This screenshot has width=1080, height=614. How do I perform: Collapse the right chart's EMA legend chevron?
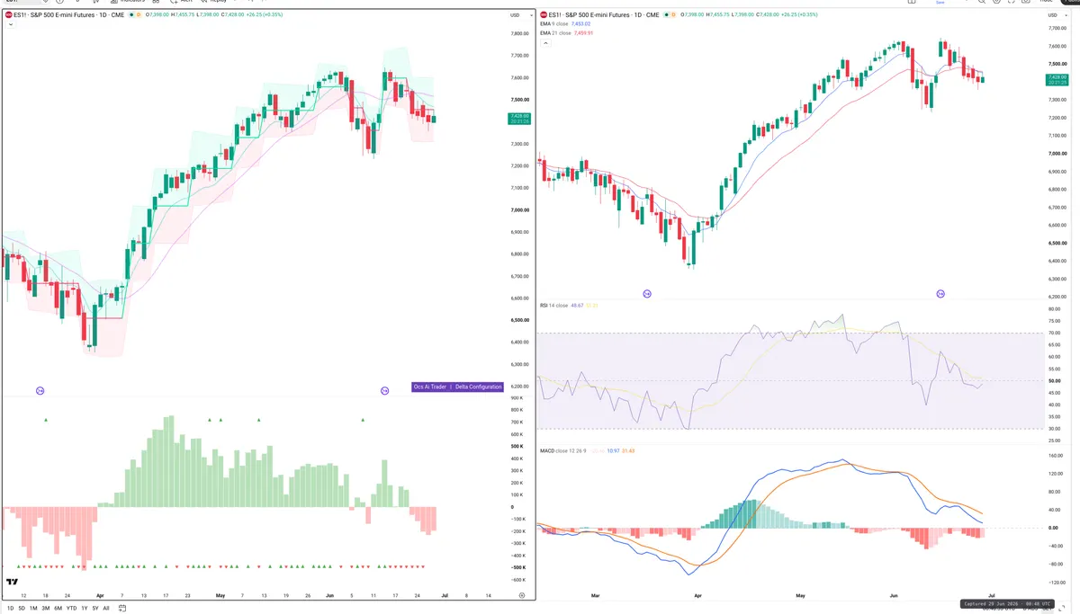pos(544,42)
